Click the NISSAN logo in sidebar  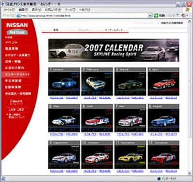17,25
